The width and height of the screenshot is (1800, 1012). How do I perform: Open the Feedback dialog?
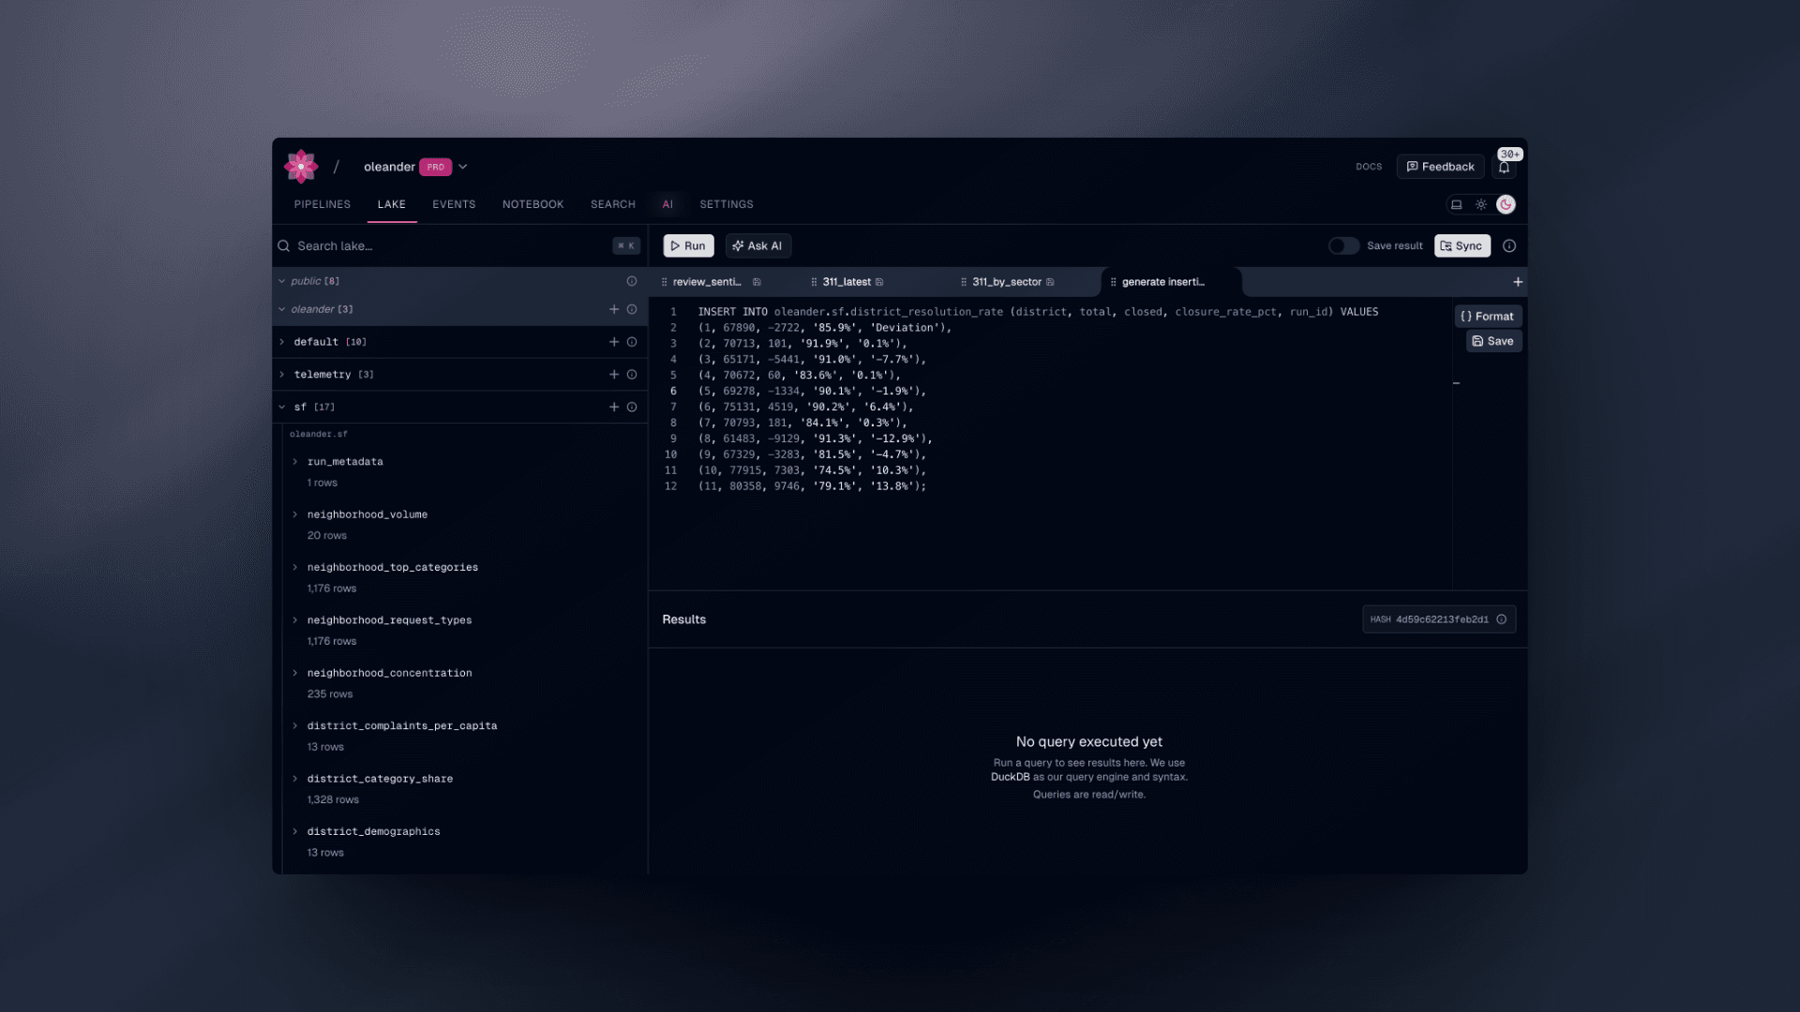tap(1440, 166)
